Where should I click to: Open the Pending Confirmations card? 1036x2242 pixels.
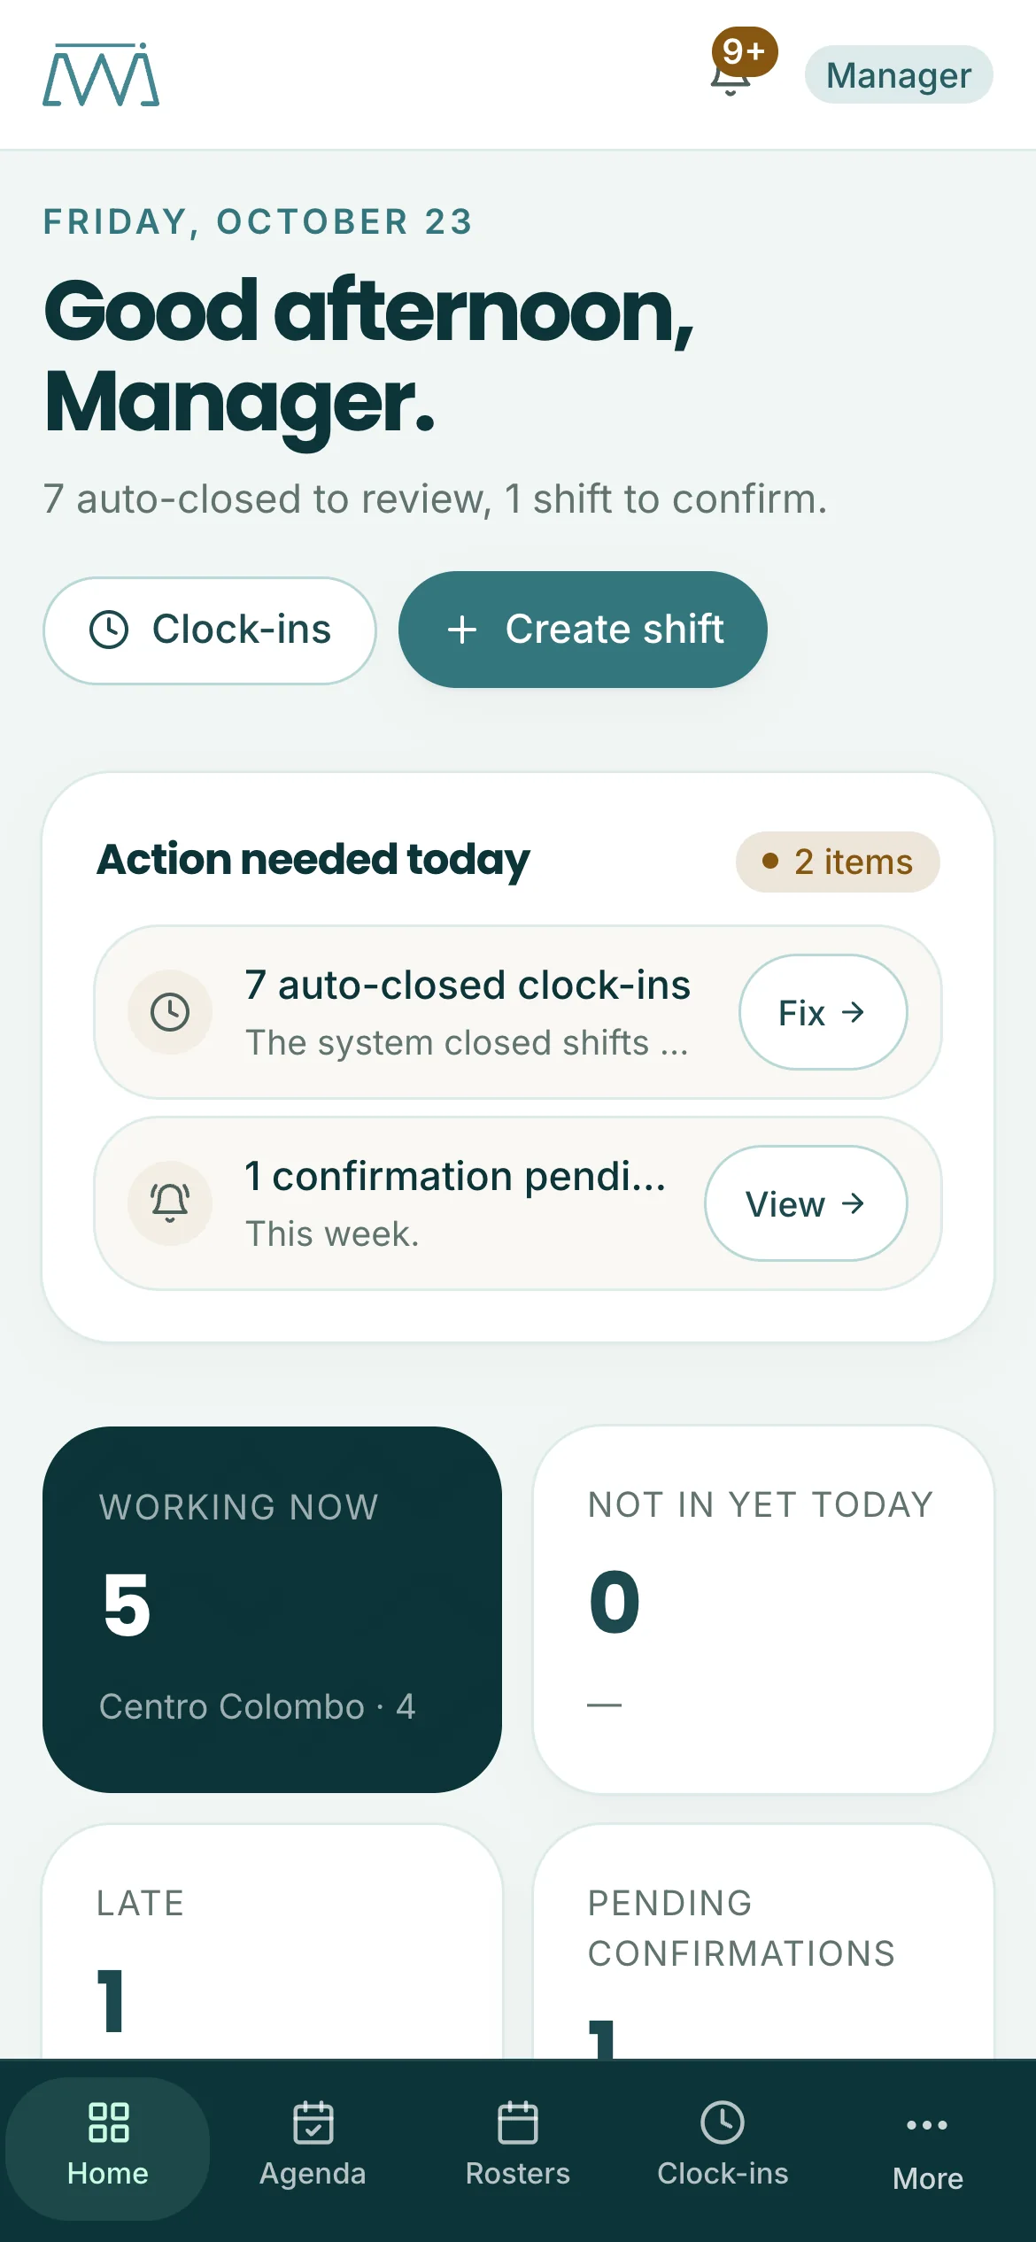tap(763, 1941)
